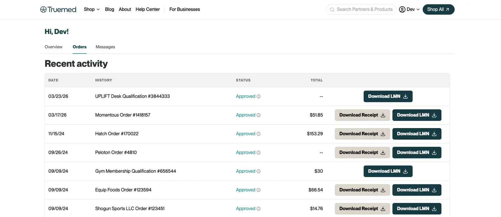Click the date 03/17/26

click(57, 115)
